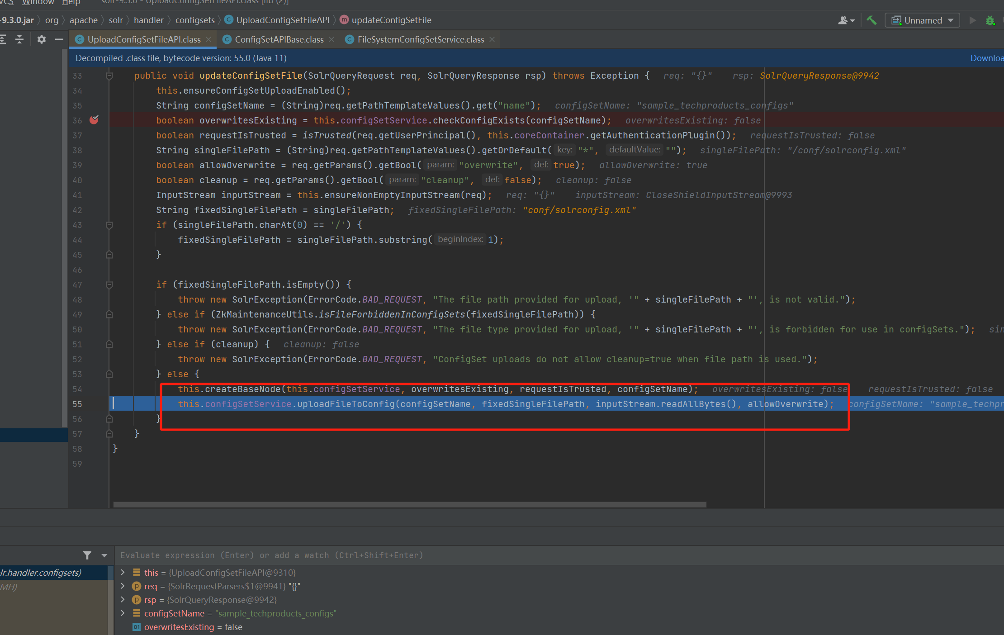
Task: Expand the 'rsp' variable in debugger
Action: click(x=123, y=600)
